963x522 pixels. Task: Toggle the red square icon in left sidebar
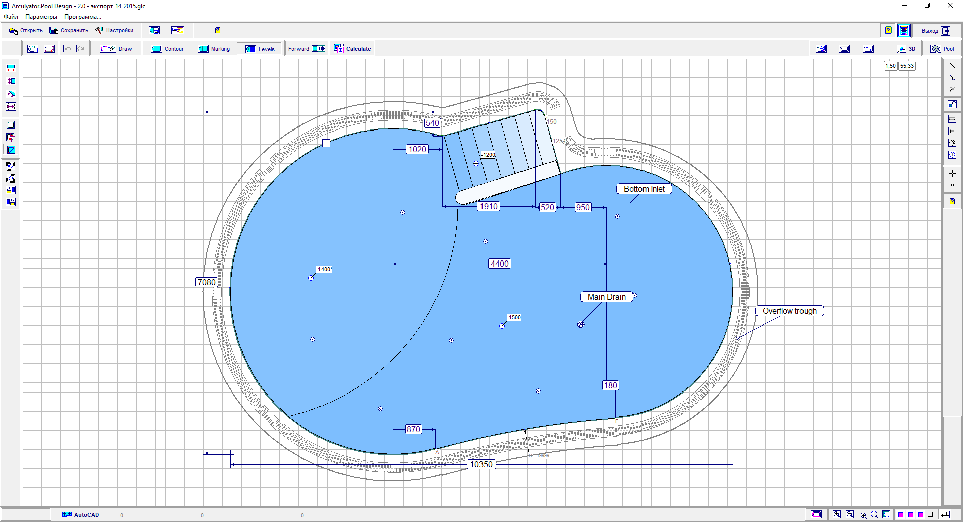point(11,137)
